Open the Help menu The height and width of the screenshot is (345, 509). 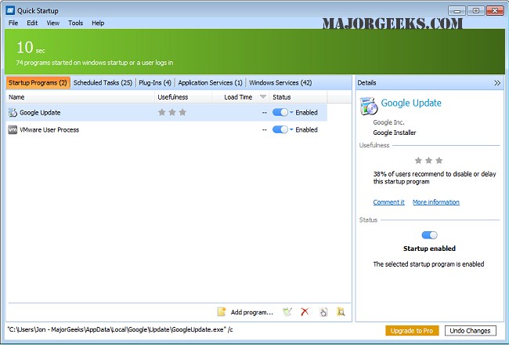98,23
